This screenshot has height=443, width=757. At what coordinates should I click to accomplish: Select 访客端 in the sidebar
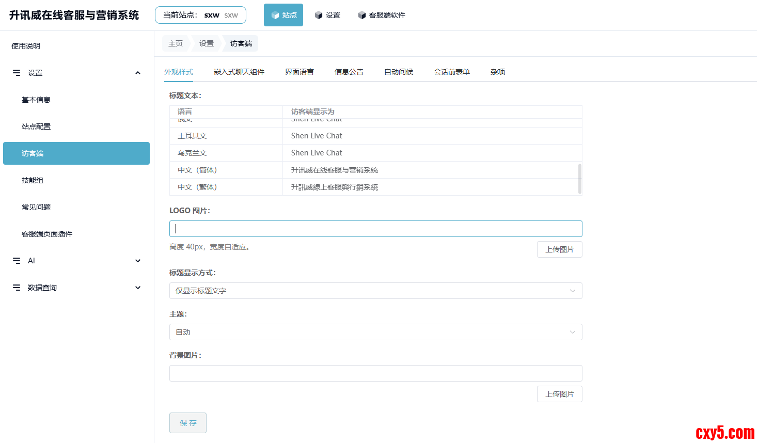(76, 153)
